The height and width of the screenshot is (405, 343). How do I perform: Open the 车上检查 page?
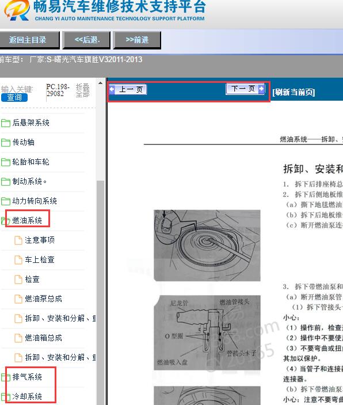coord(40,259)
